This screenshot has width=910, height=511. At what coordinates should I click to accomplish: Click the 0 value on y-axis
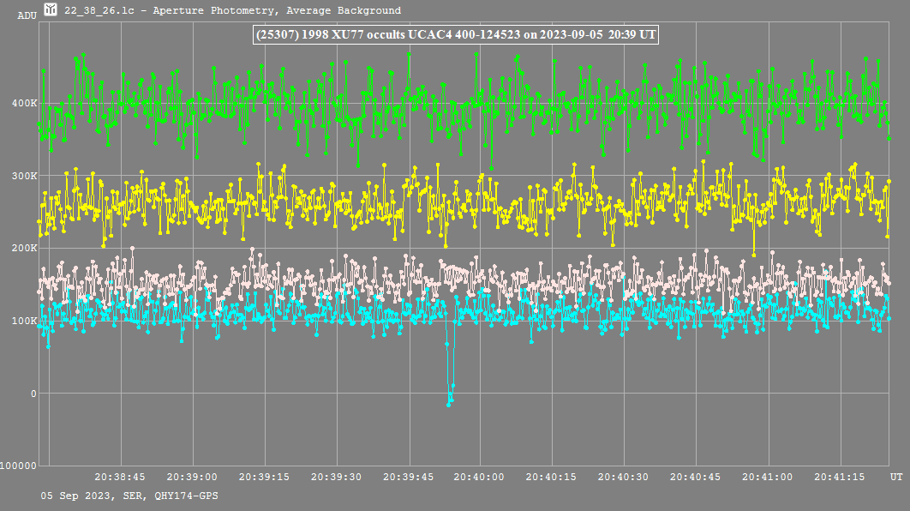pos(33,394)
